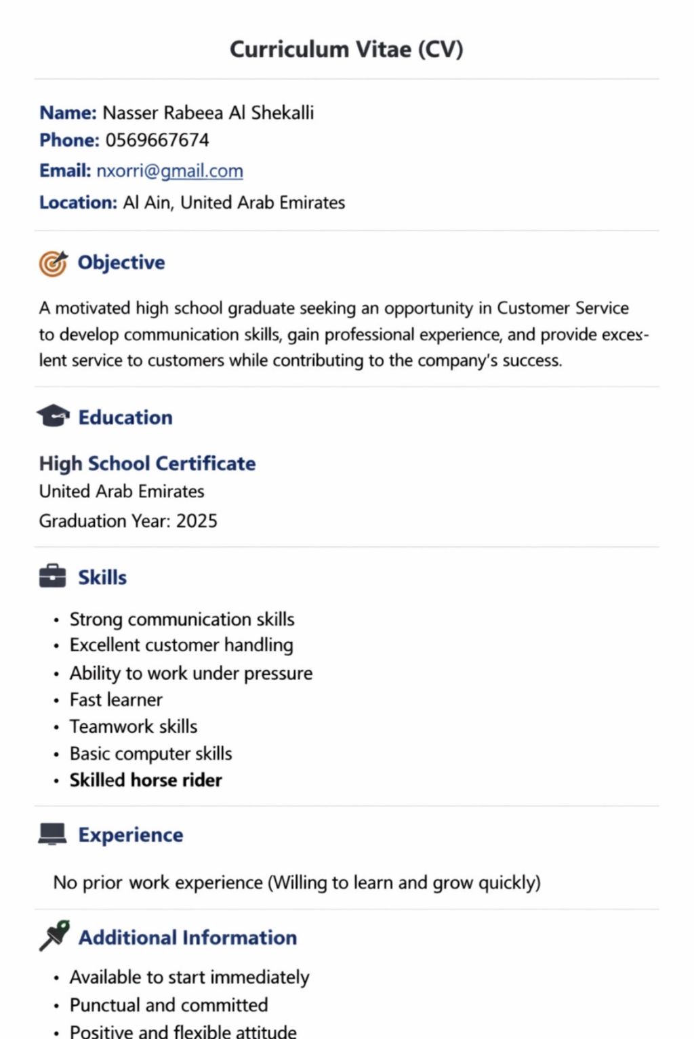Click the Graduation Year: 2025 line
The height and width of the screenshot is (1039, 694).
[128, 521]
